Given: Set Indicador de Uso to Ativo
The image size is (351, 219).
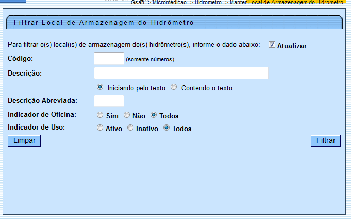Looking at the screenshot, I should point(100,128).
